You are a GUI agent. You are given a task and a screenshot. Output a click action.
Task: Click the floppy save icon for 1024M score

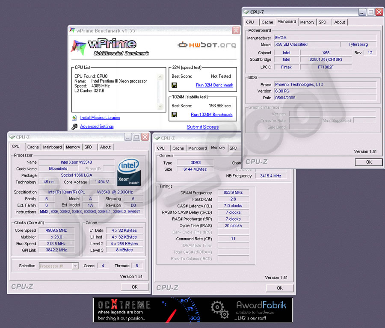tap(175, 115)
